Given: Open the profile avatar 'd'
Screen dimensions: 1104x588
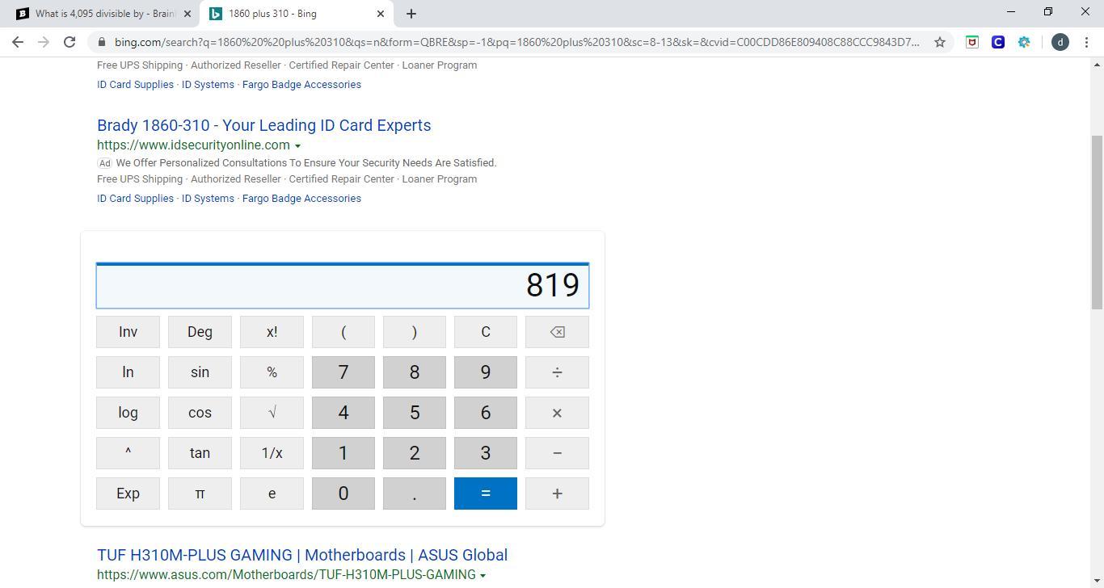Looking at the screenshot, I should point(1060,42).
